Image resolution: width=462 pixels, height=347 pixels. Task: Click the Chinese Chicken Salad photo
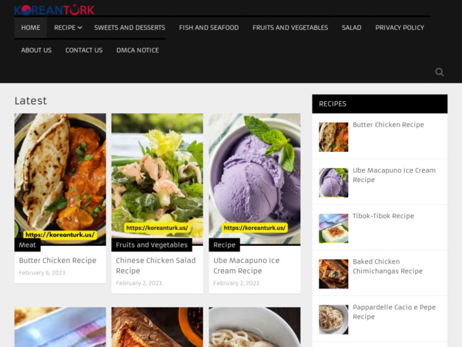tap(157, 177)
